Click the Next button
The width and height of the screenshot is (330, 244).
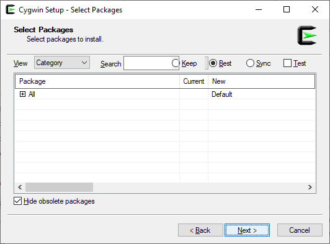pos(247,230)
